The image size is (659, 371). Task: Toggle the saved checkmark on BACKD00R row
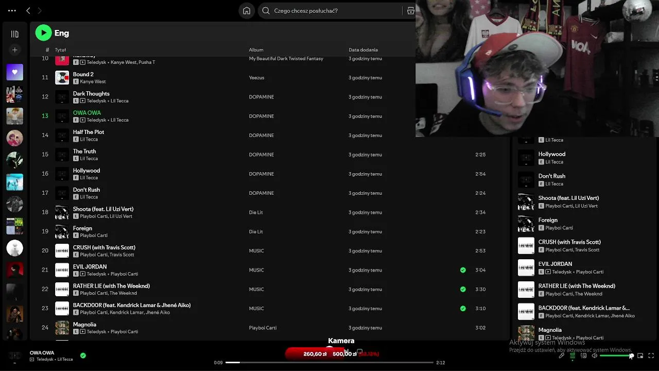(463, 309)
